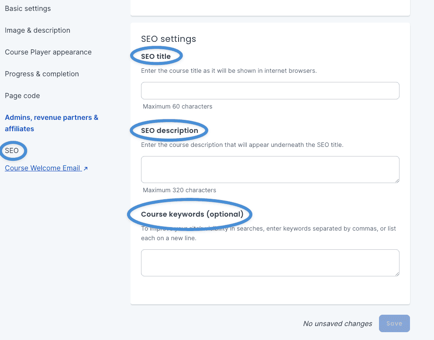
Task: Open Admins, revenue partners & affiliates
Action: 52,123
